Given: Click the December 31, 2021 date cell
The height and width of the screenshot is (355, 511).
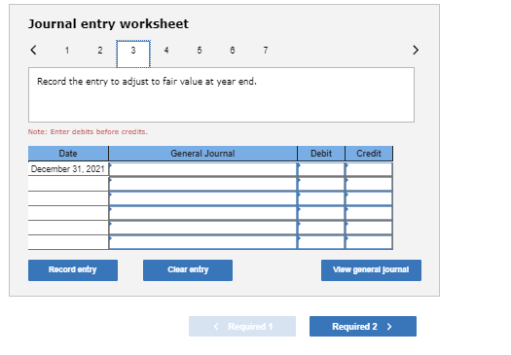Looking at the screenshot, I should [68, 169].
